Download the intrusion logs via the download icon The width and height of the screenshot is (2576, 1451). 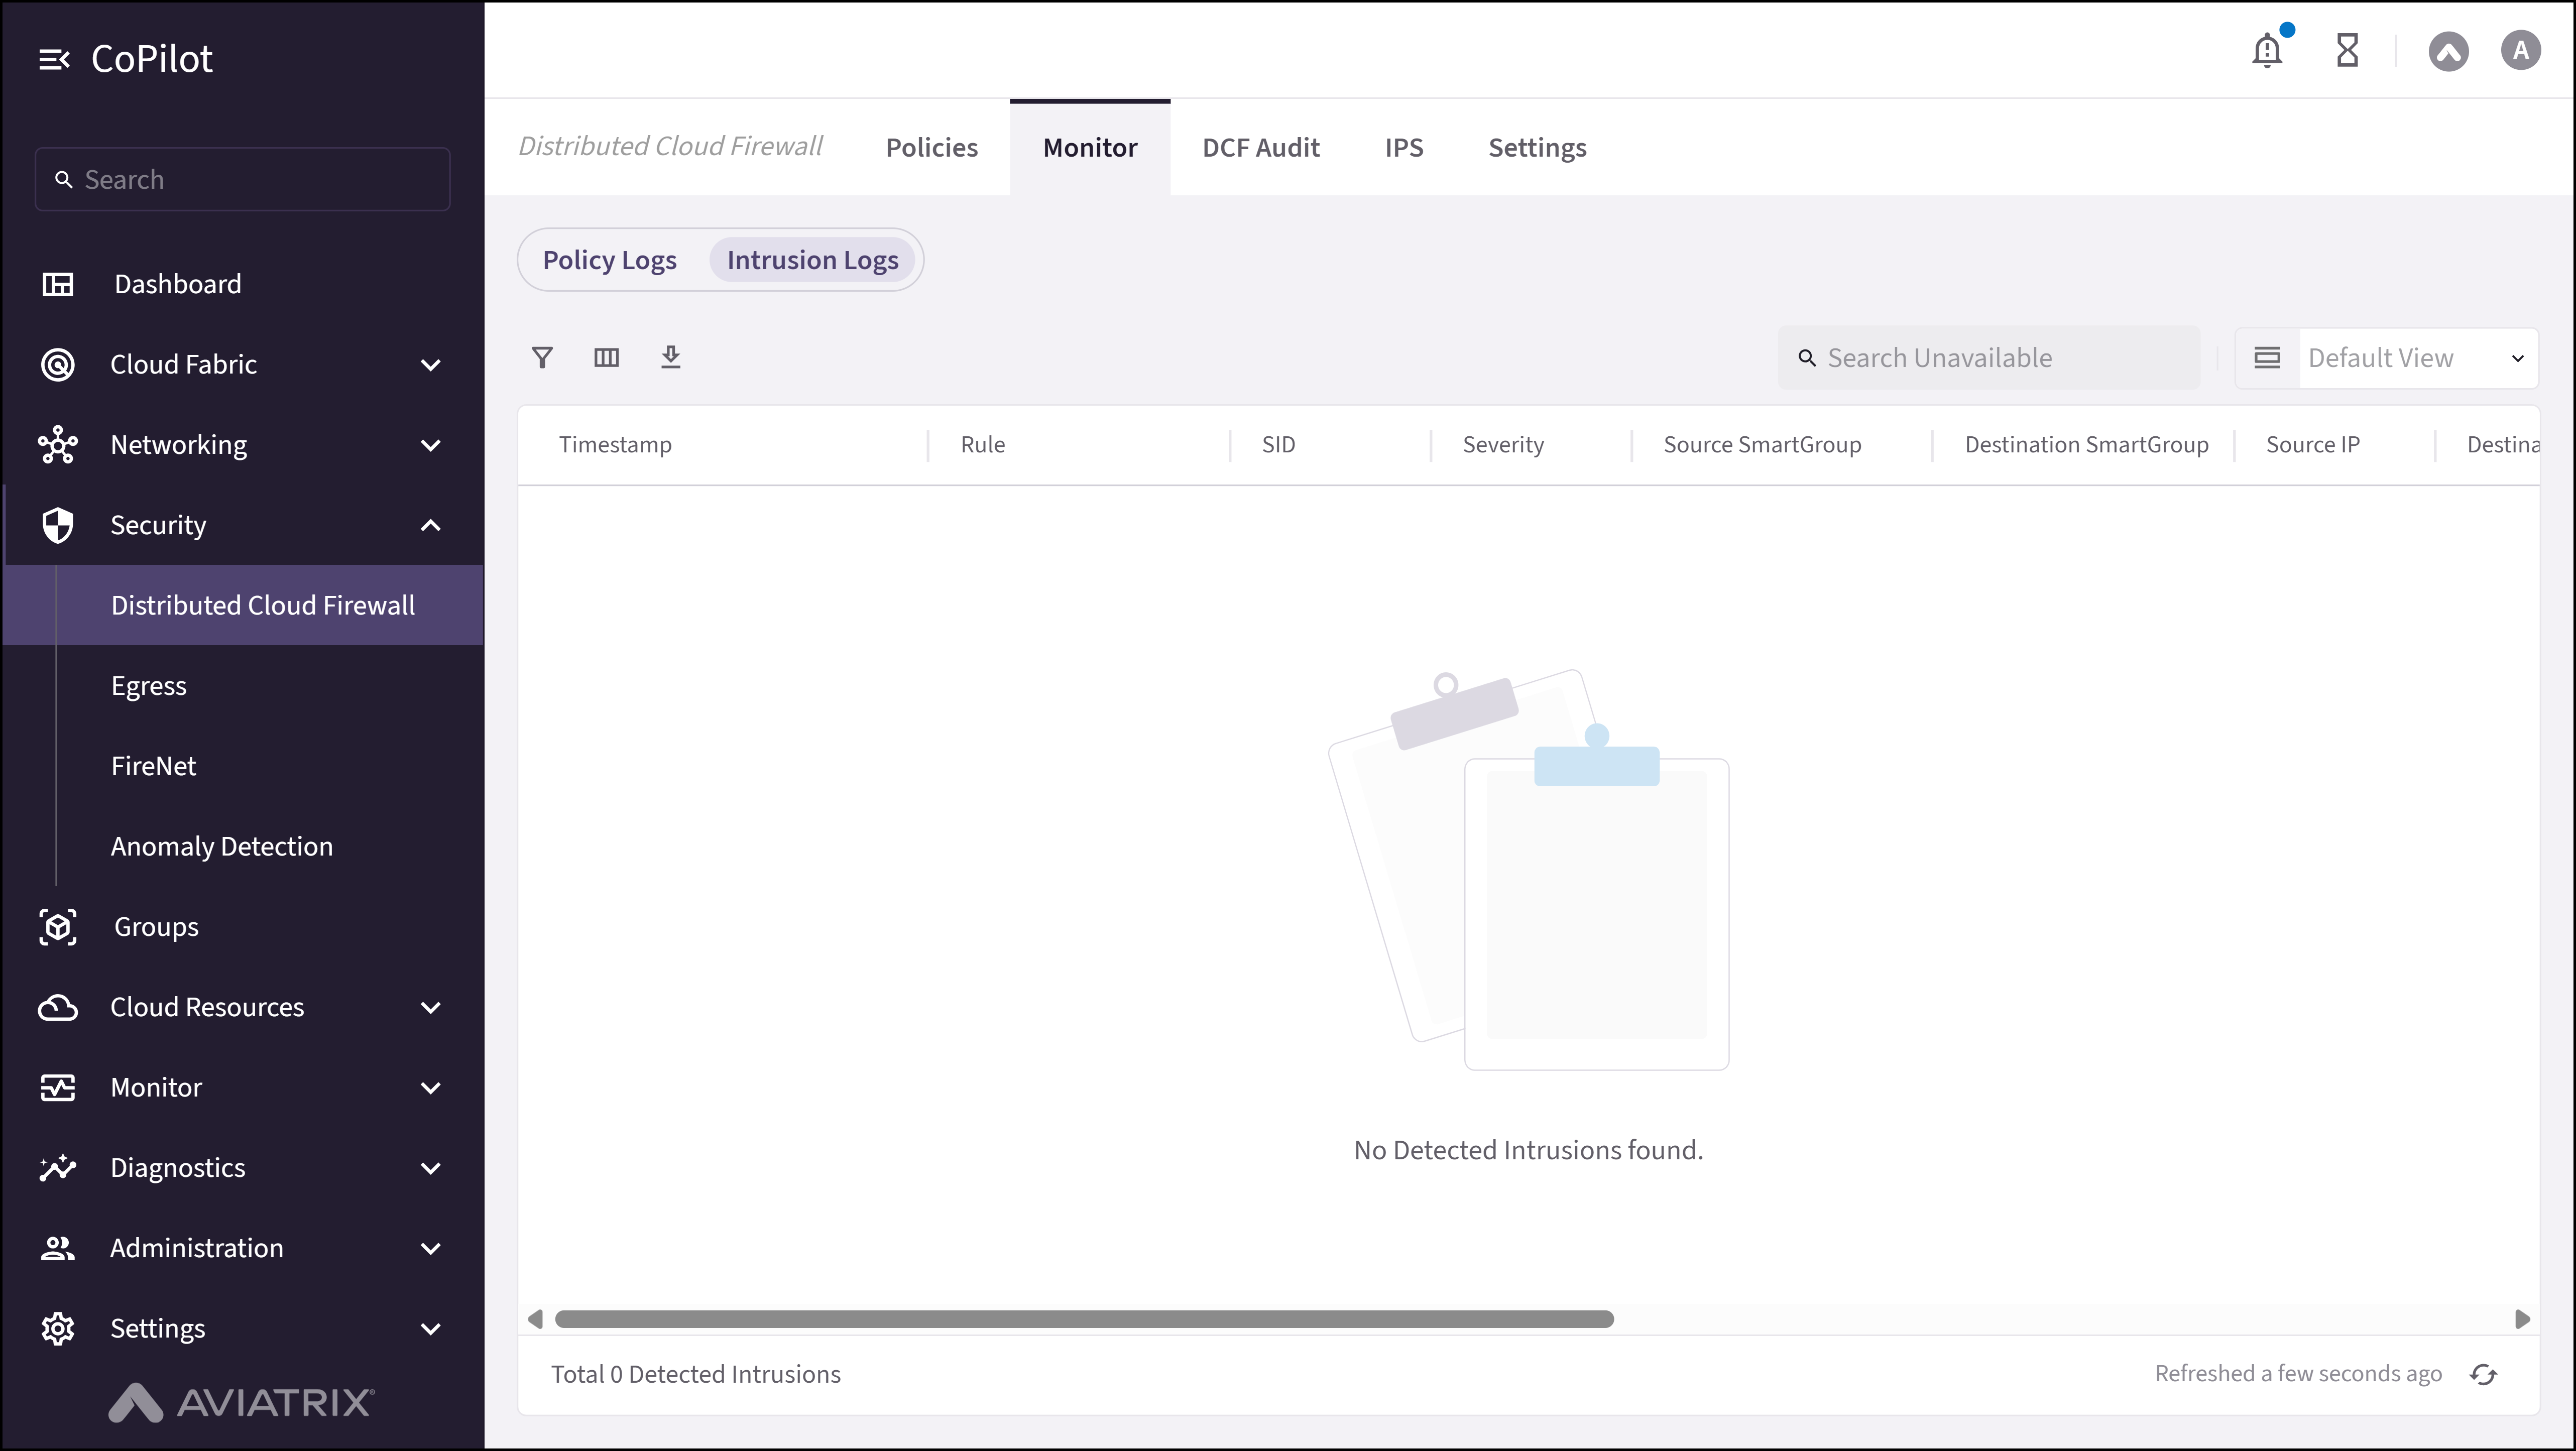[671, 357]
